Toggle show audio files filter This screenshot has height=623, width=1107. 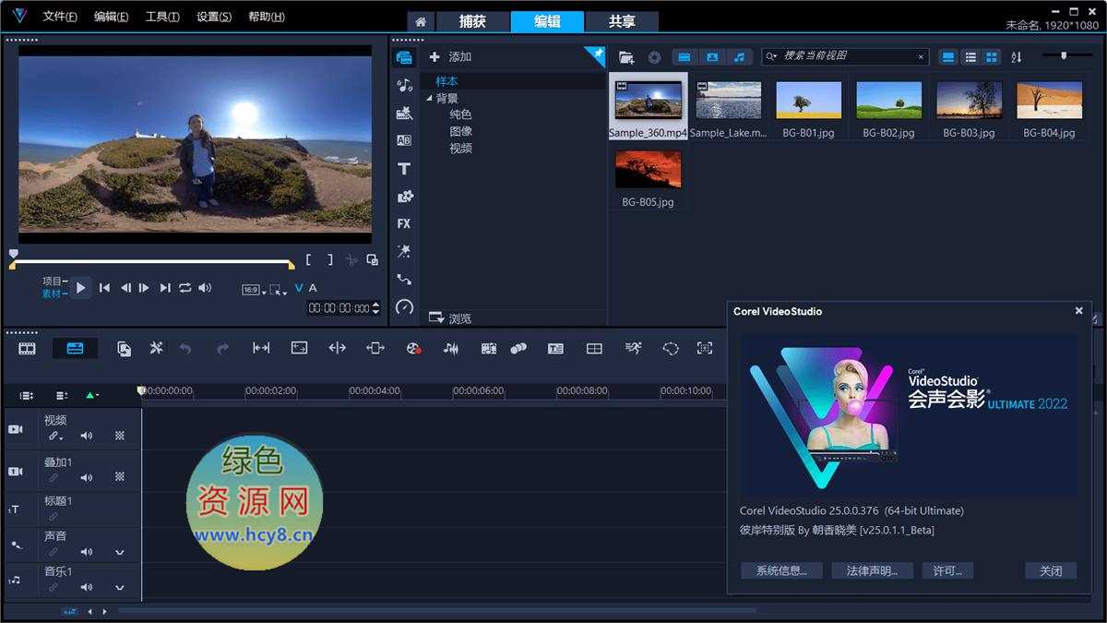click(x=739, y=57)
